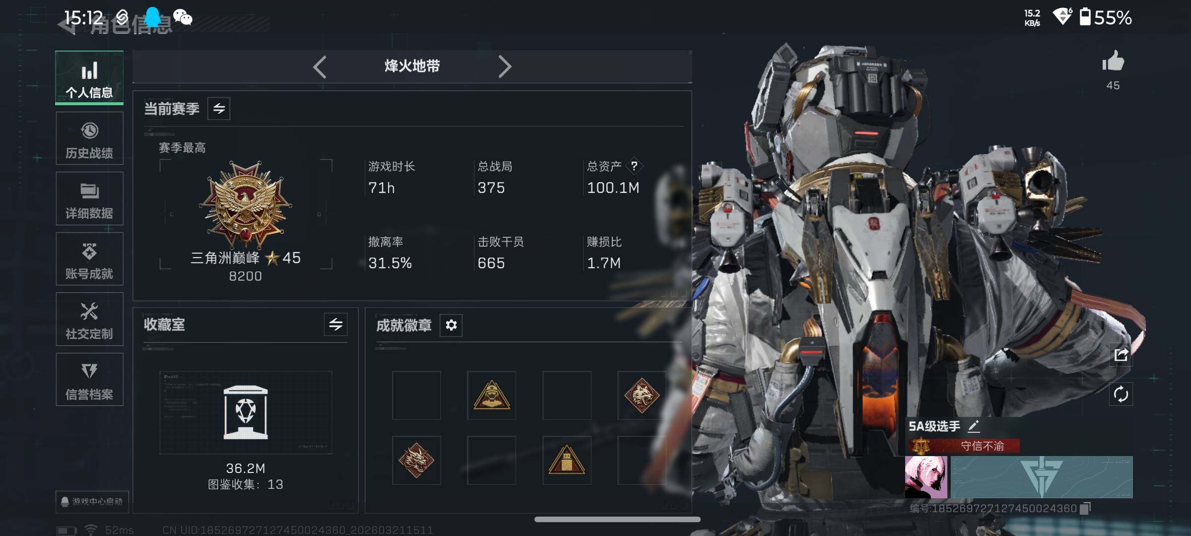Show the 总资产 question mark help

tap(634, 166)
